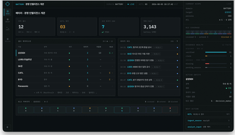235x135 pixels.
Task: Click the green dot on 08:47 feed item
Action: point(177,80)
